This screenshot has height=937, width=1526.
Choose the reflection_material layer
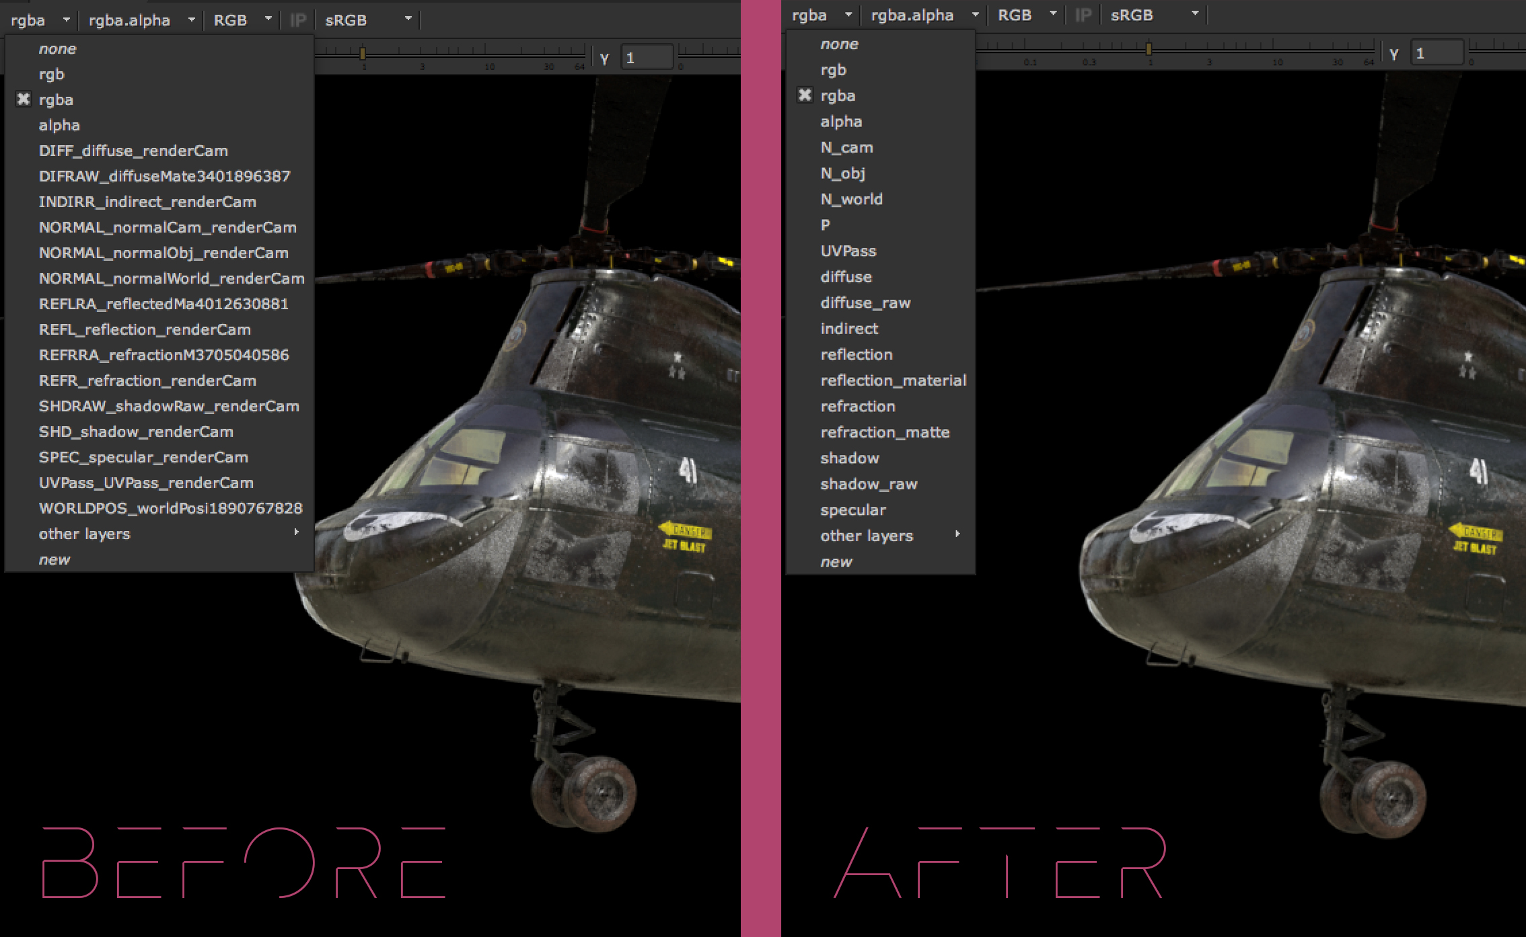tap(893, 380)
